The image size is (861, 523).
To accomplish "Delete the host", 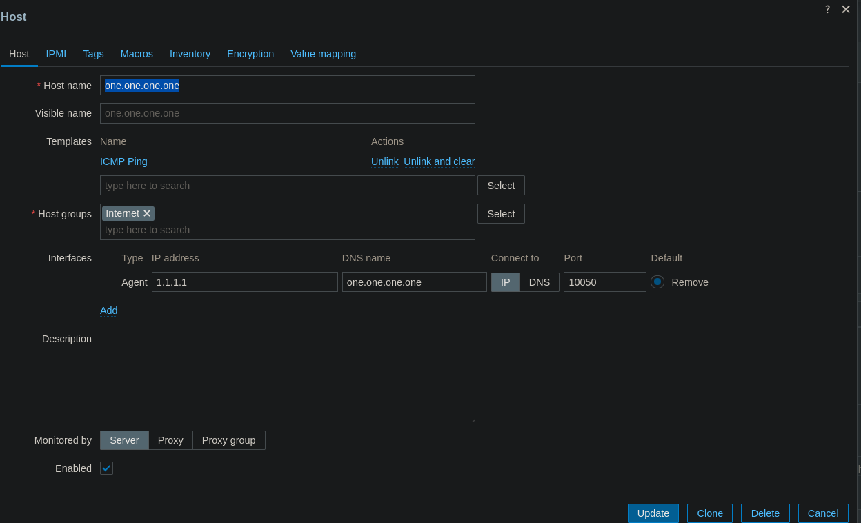I will [765, 513].
